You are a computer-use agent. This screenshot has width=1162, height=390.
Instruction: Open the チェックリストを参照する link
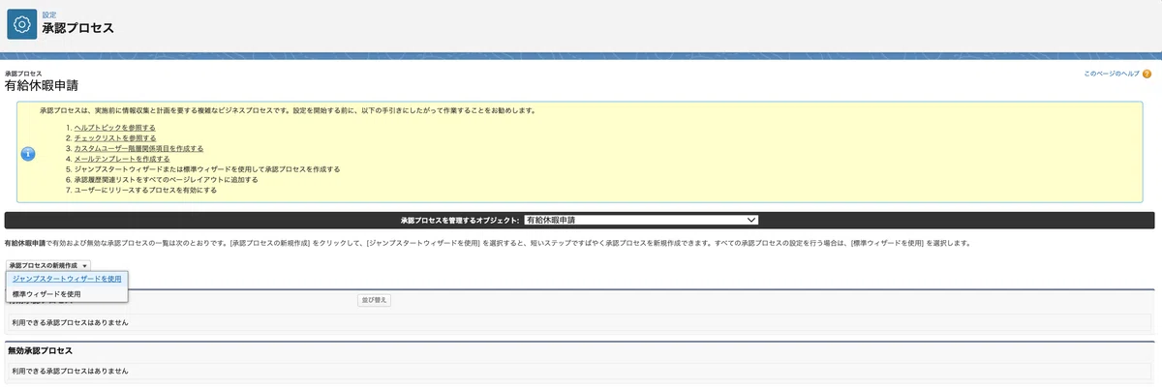114,138
